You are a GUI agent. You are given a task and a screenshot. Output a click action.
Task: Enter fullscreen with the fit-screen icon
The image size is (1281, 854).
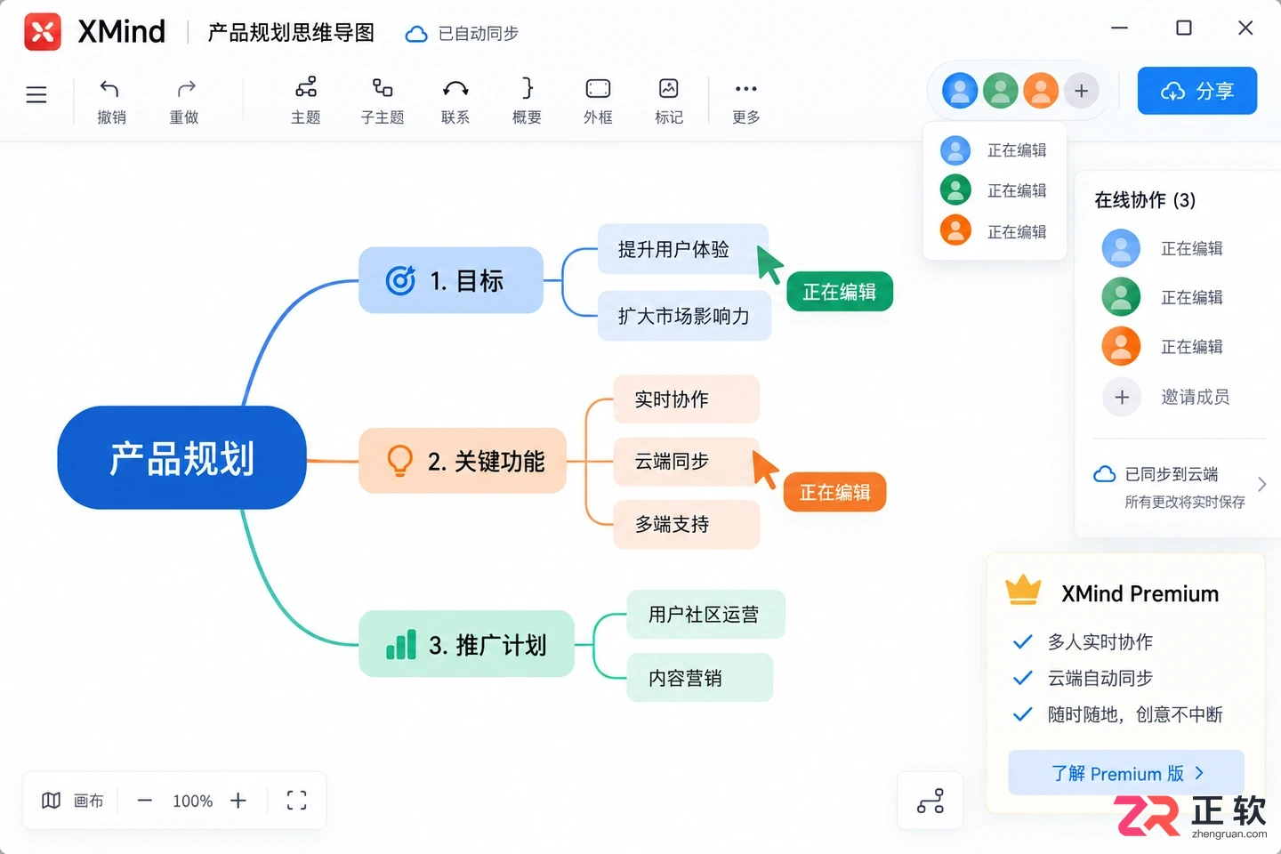(x=297, y=801)
